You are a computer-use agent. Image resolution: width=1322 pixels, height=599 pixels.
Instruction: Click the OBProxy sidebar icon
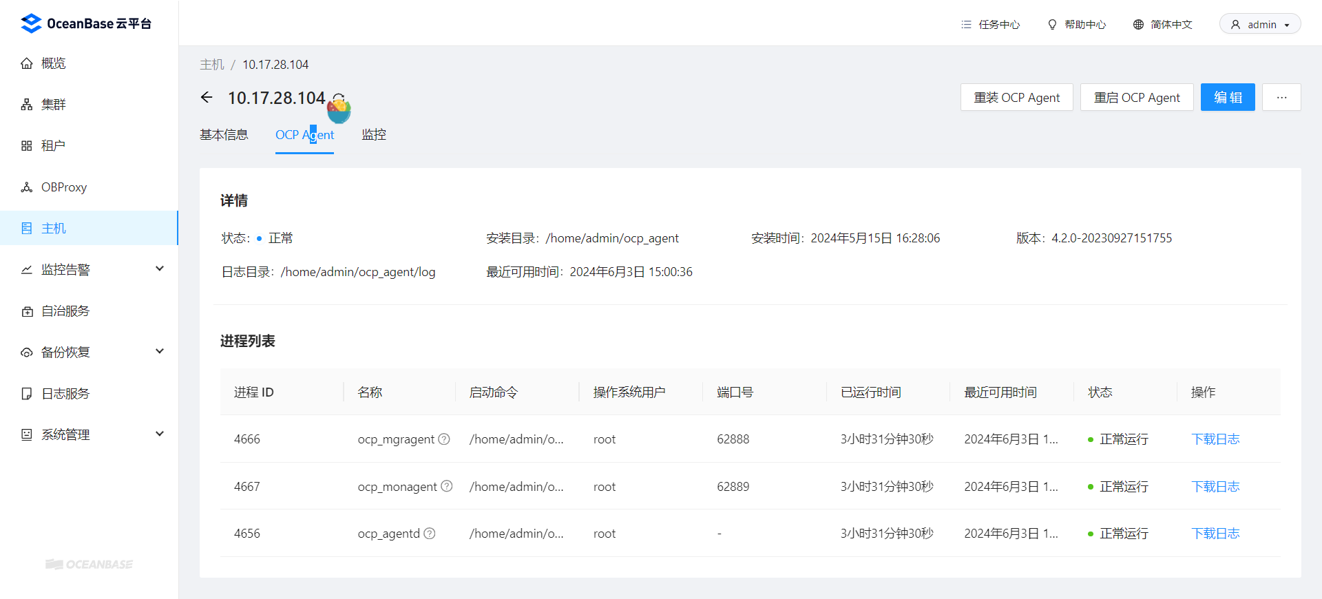pyautogui.click(x=27, y=187)
